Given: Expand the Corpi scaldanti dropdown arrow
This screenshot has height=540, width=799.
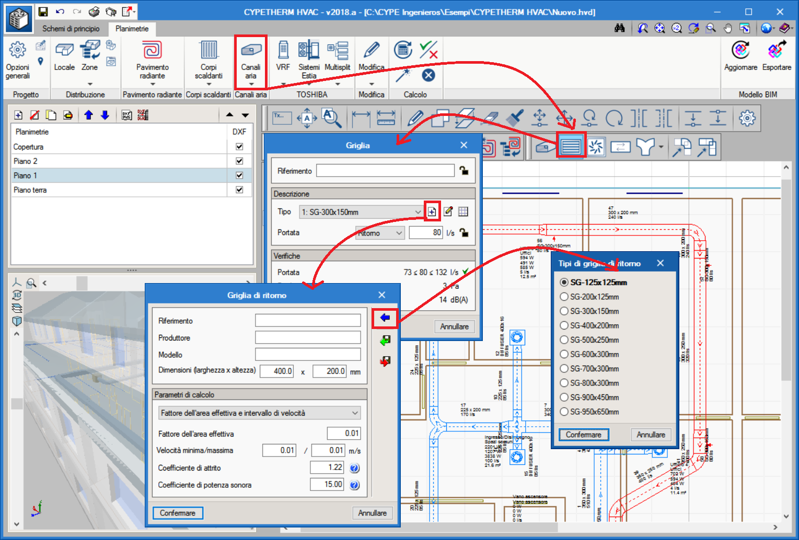Looking at the screenshot, I should click(x=209, y=84).
